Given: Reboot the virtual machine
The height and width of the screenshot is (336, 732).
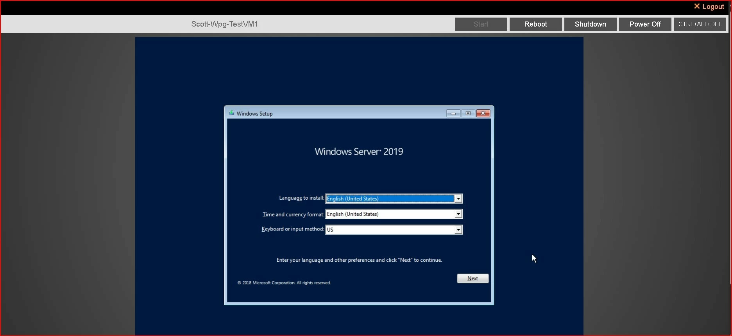Looking at the screenshot, I should coord(535,24).
